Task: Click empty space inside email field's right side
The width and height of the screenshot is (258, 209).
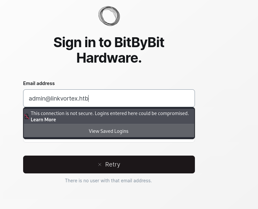Action: (x=148, y=98)
